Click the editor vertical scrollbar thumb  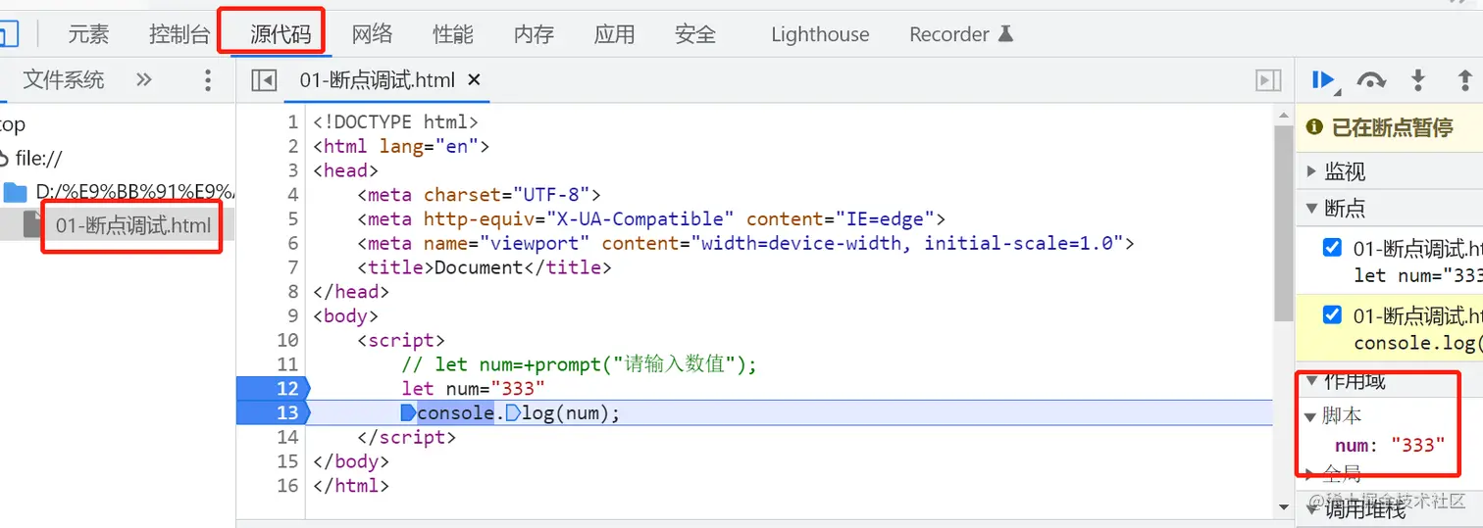click(1283, 222)
